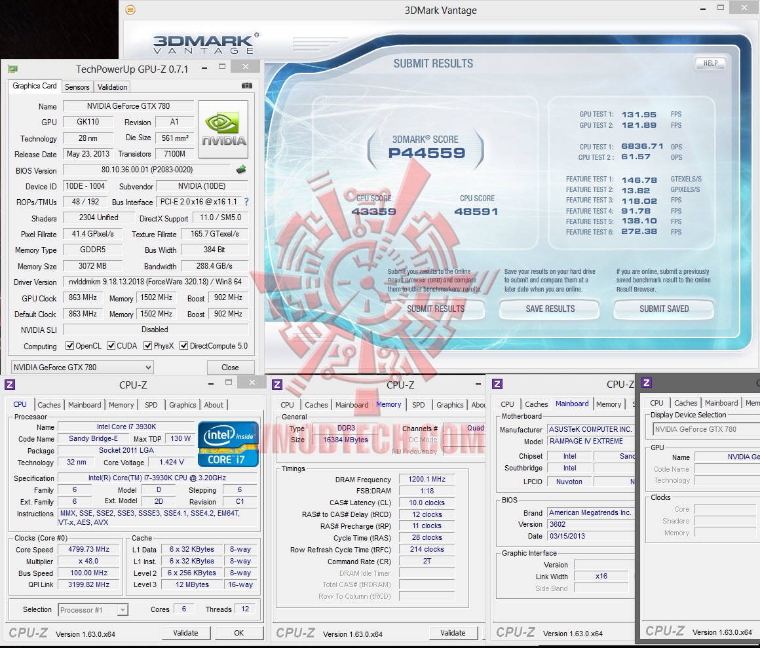Click the Intel Core i7 logo badge

coord(228,444)
